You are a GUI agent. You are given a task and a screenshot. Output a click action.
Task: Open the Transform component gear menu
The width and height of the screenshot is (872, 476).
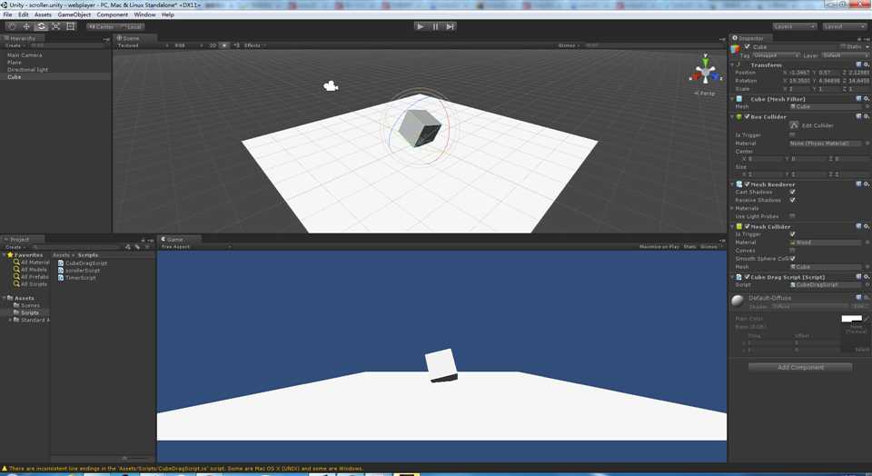coord(867,64)
